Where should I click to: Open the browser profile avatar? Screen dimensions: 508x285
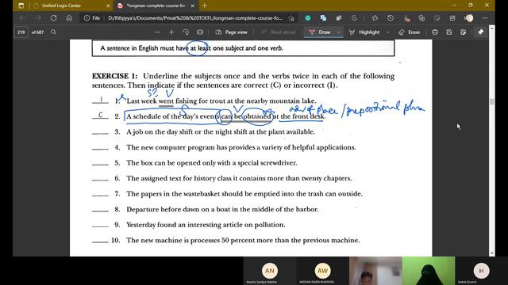click(469, 18)
